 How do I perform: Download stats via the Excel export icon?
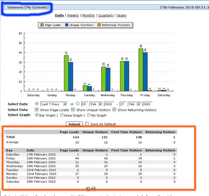pyautogui.click(x=88, y=189)
